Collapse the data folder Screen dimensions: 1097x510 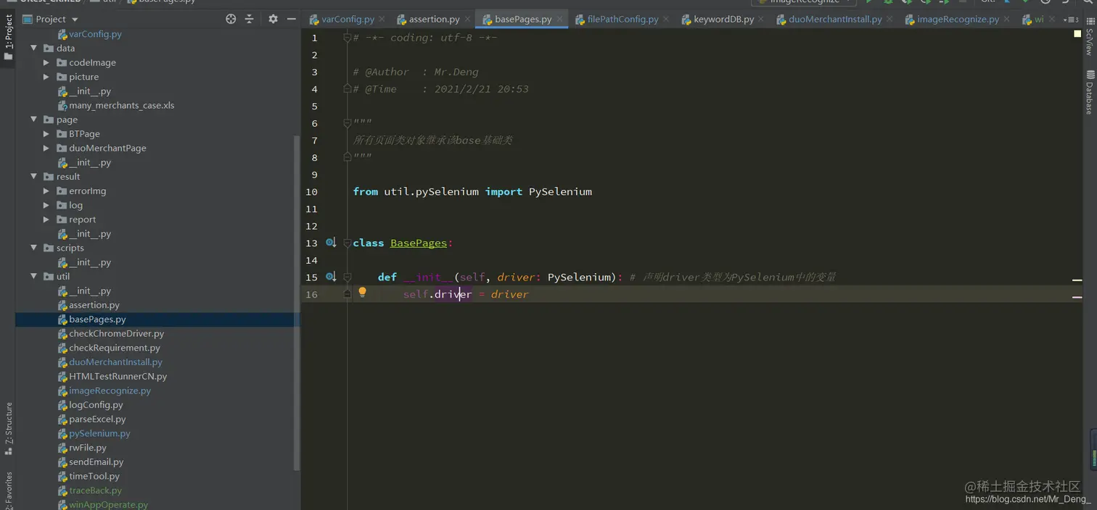[34, 49]
